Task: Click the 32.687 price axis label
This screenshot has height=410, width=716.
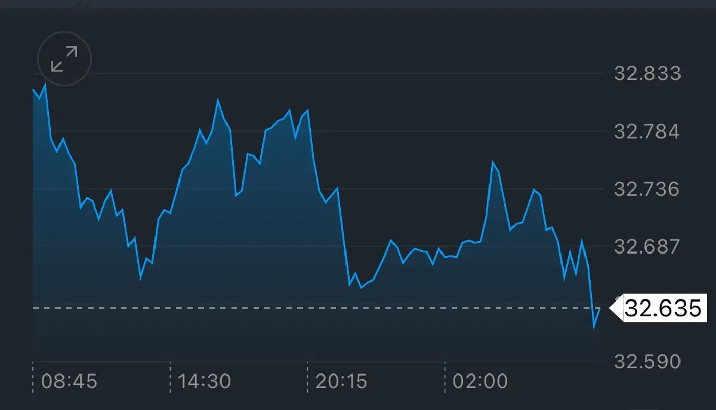Action: (647, 246)
